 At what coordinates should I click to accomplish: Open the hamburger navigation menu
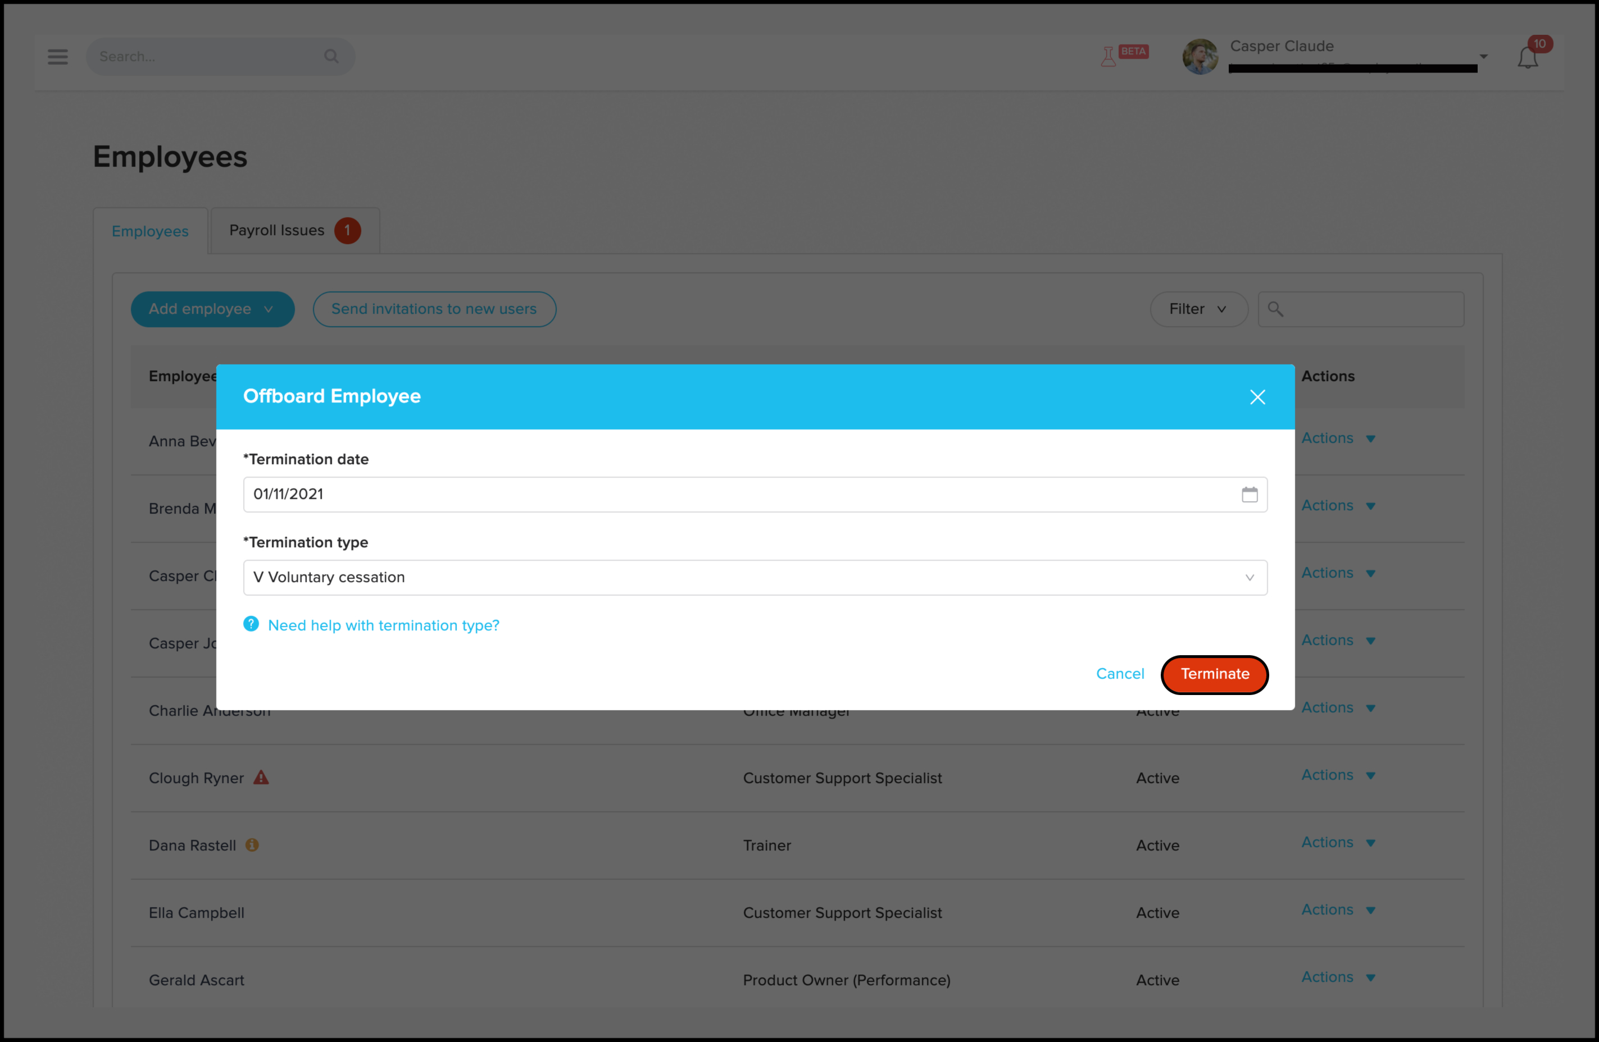pos(58,56)
